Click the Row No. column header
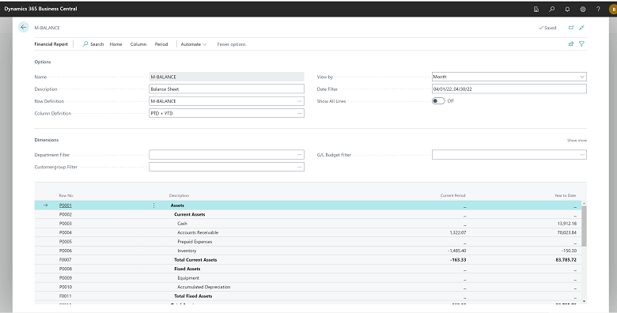 [66, 195]
